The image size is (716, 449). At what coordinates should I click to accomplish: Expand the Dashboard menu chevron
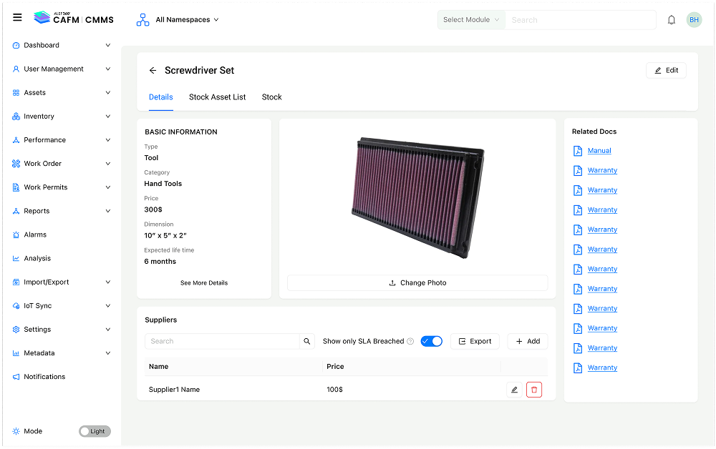108,45
